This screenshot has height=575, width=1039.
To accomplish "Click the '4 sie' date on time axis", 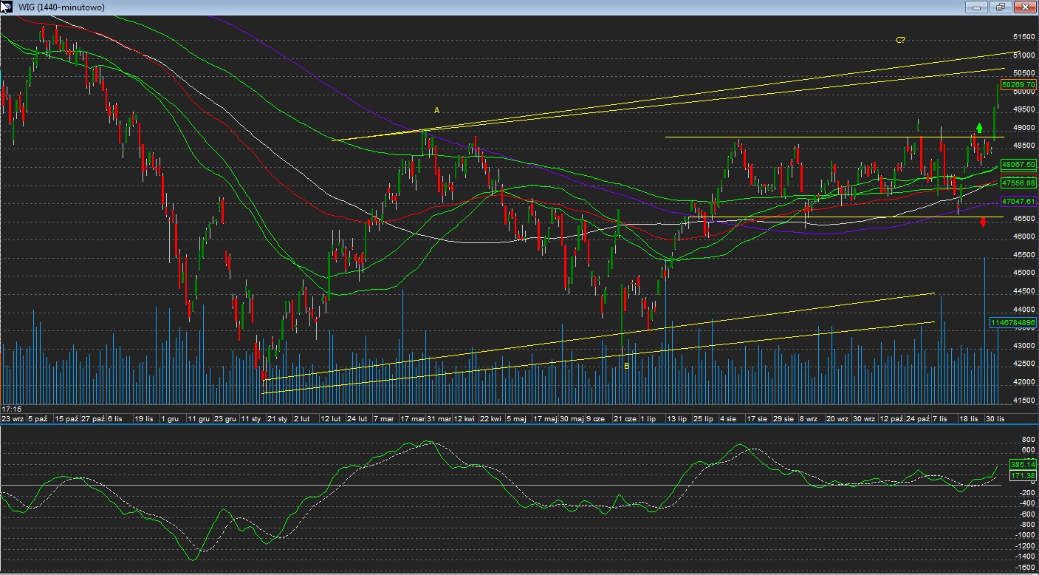I will click(728, 418).
